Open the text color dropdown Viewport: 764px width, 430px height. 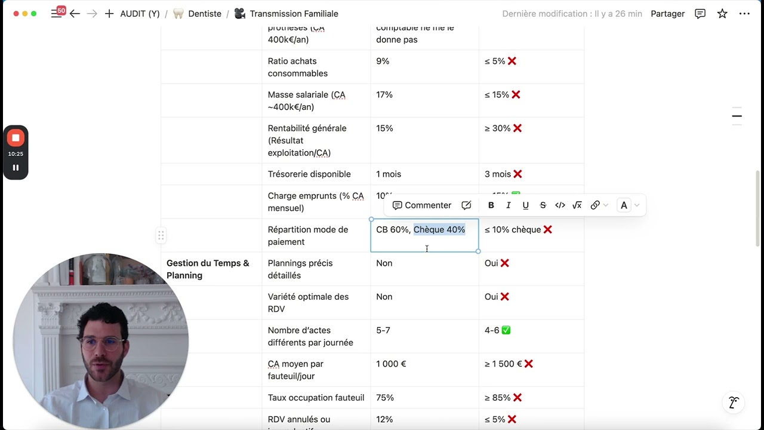(x=629, y=205)
